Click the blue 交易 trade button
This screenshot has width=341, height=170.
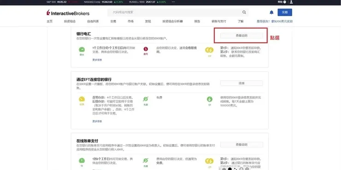[x=285, y=12]
